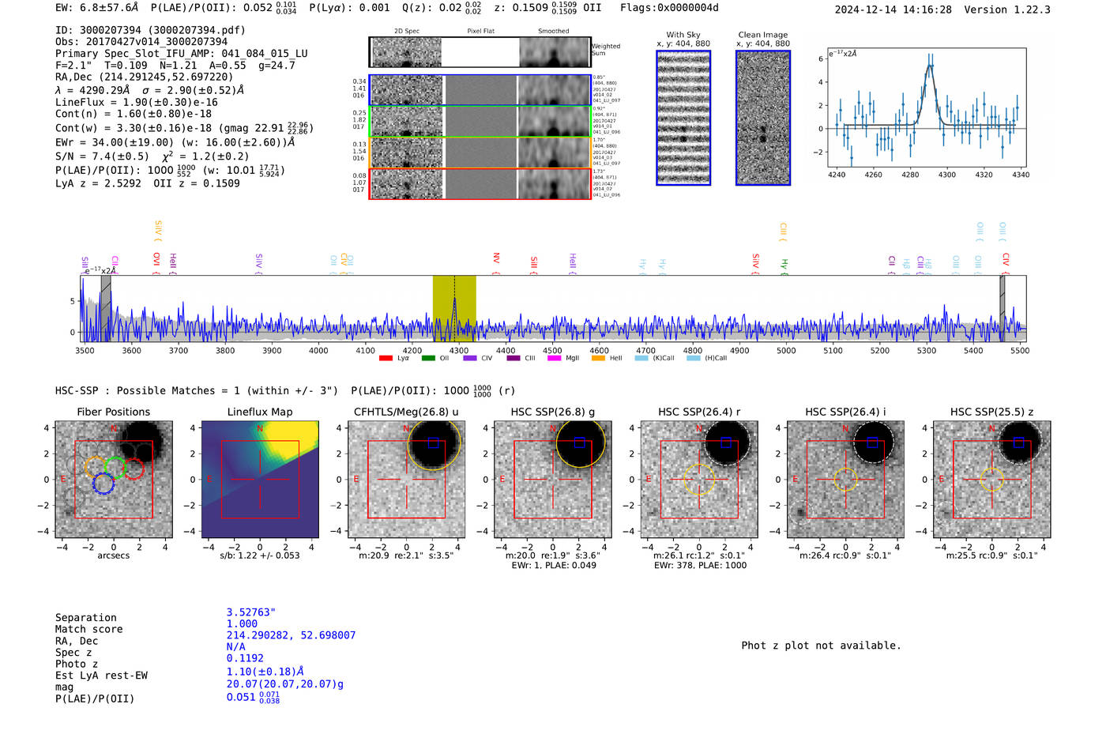The image size is (1106, 753).
Task: Click the Gaussian fit peak in line plot
Action: (x=930, y=66)
